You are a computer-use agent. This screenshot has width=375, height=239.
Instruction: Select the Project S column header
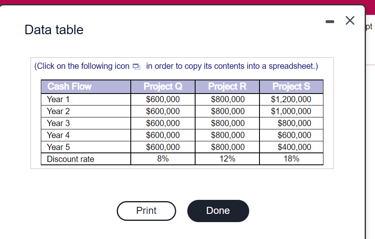tap(291, 87)
